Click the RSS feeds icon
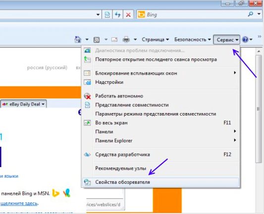264x214 pixels. click(97, 40)
